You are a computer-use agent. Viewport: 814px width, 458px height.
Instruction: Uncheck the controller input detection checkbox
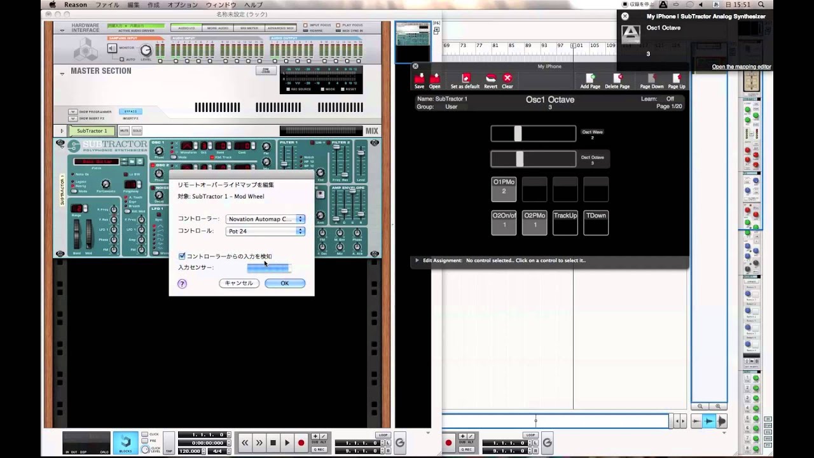point(182,256)
